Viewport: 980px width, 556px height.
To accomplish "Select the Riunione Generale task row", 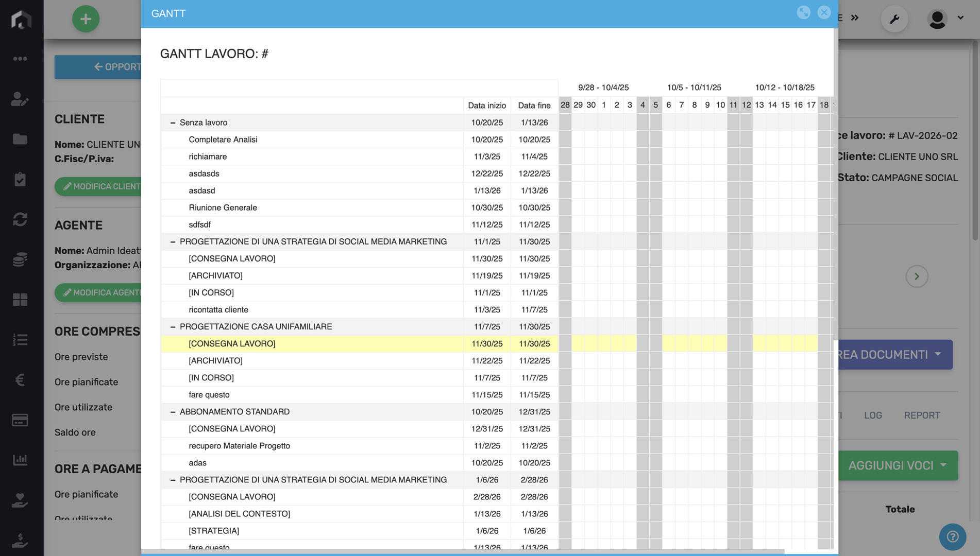I will tap(223, 207).
